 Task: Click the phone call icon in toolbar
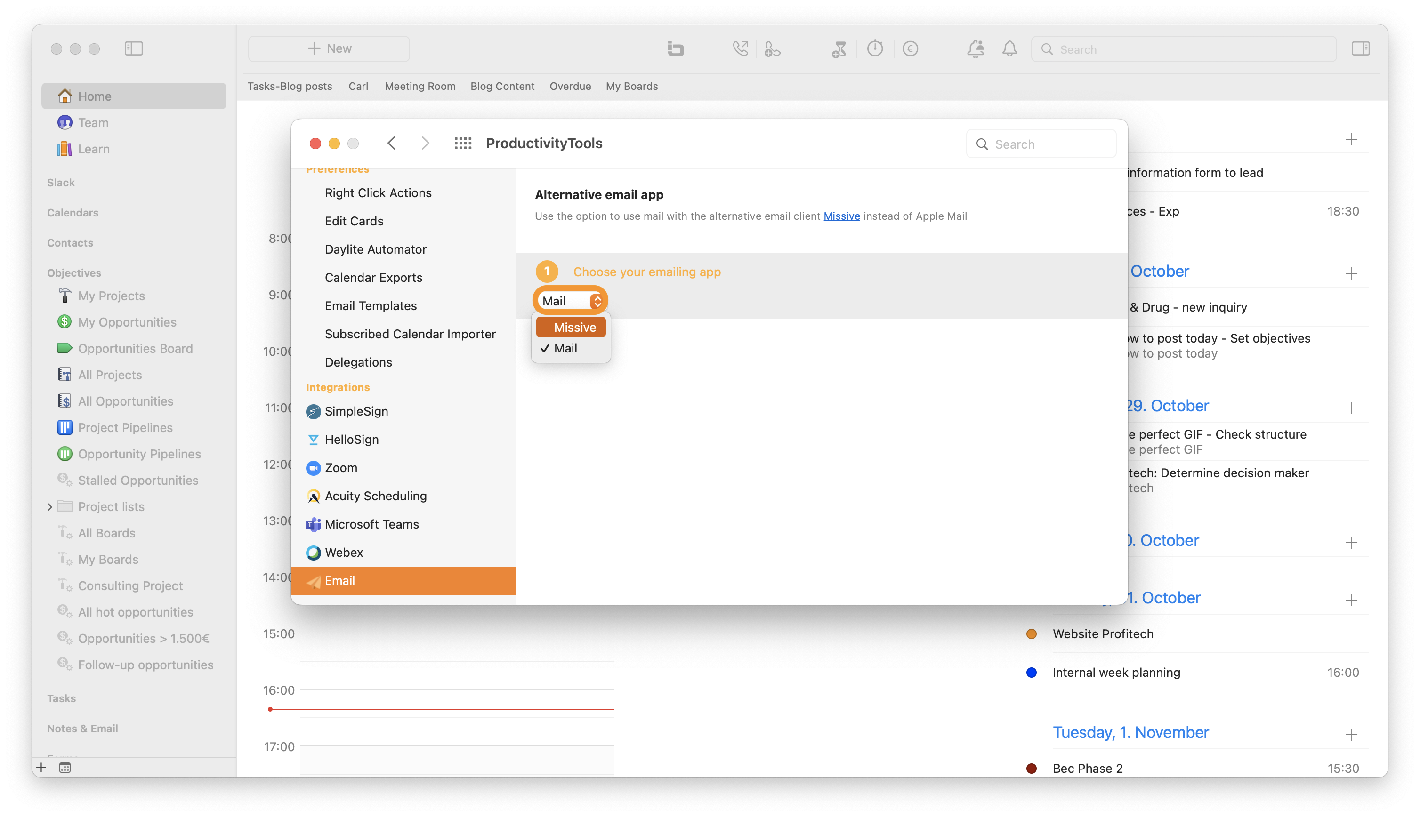(740, 49)
